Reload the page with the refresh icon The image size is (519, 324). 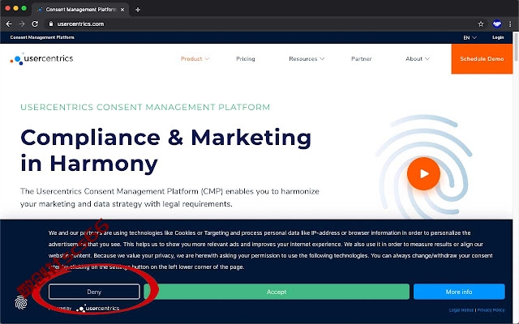(35, 23)
